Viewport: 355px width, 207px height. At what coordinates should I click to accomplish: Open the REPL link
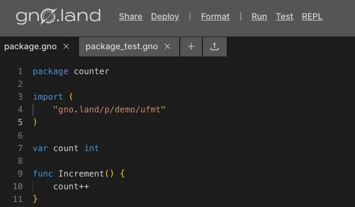(x=312, y=17)
